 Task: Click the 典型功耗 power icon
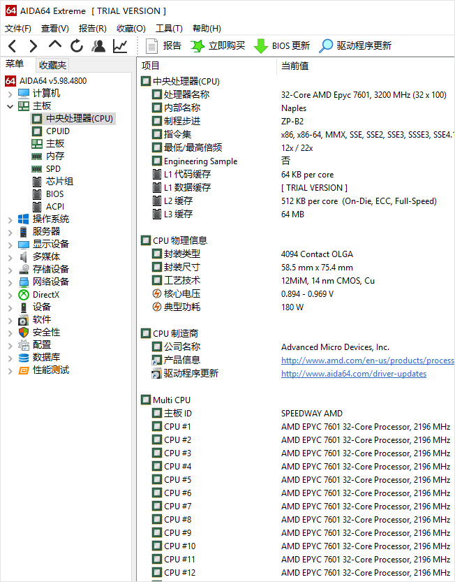pyautogui.click(x=157, y=307)
